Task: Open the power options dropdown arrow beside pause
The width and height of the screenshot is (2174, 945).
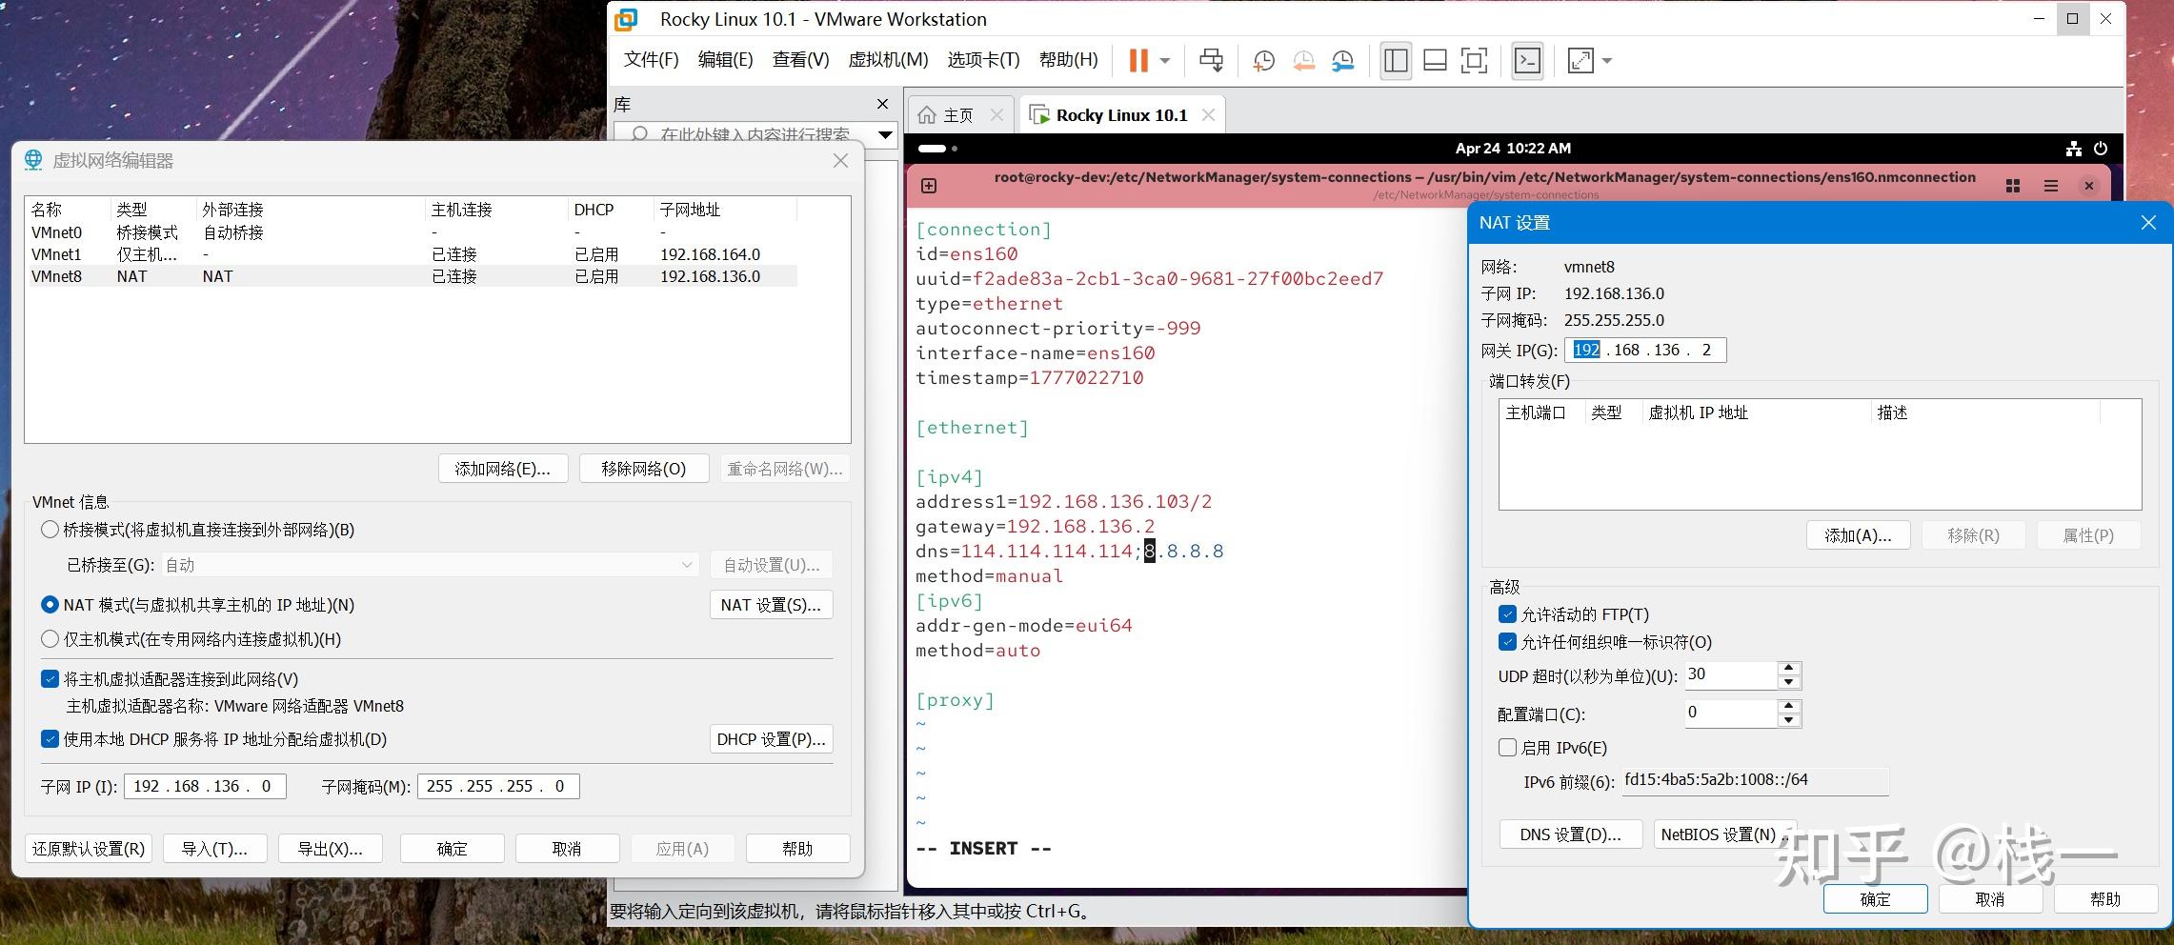Action: pos(1165,61)
